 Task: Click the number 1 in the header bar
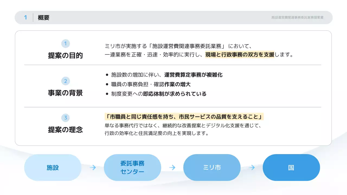coord(26,17)
